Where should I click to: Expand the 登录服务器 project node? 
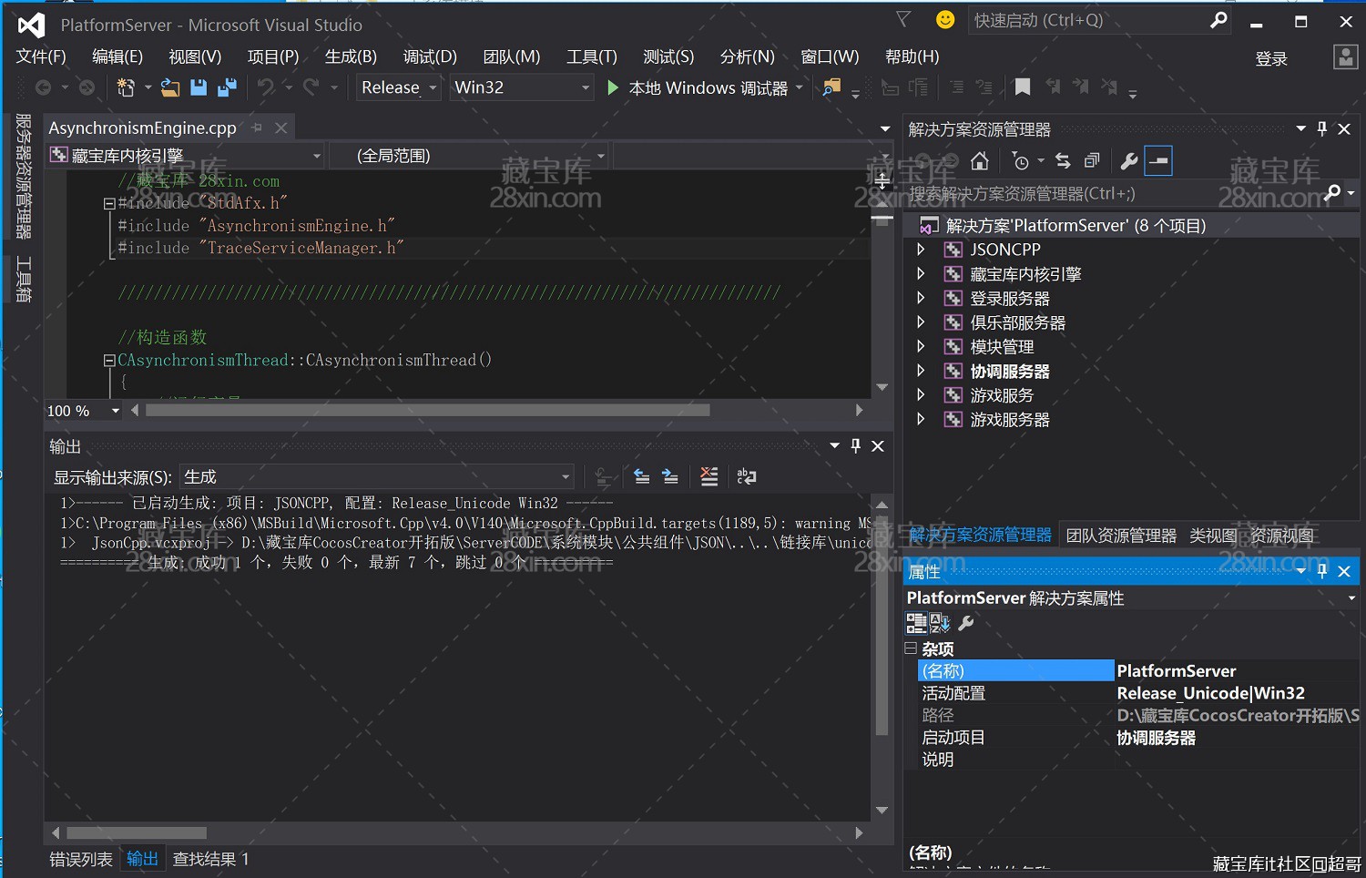pyautogui.click(x=921, y=298)
